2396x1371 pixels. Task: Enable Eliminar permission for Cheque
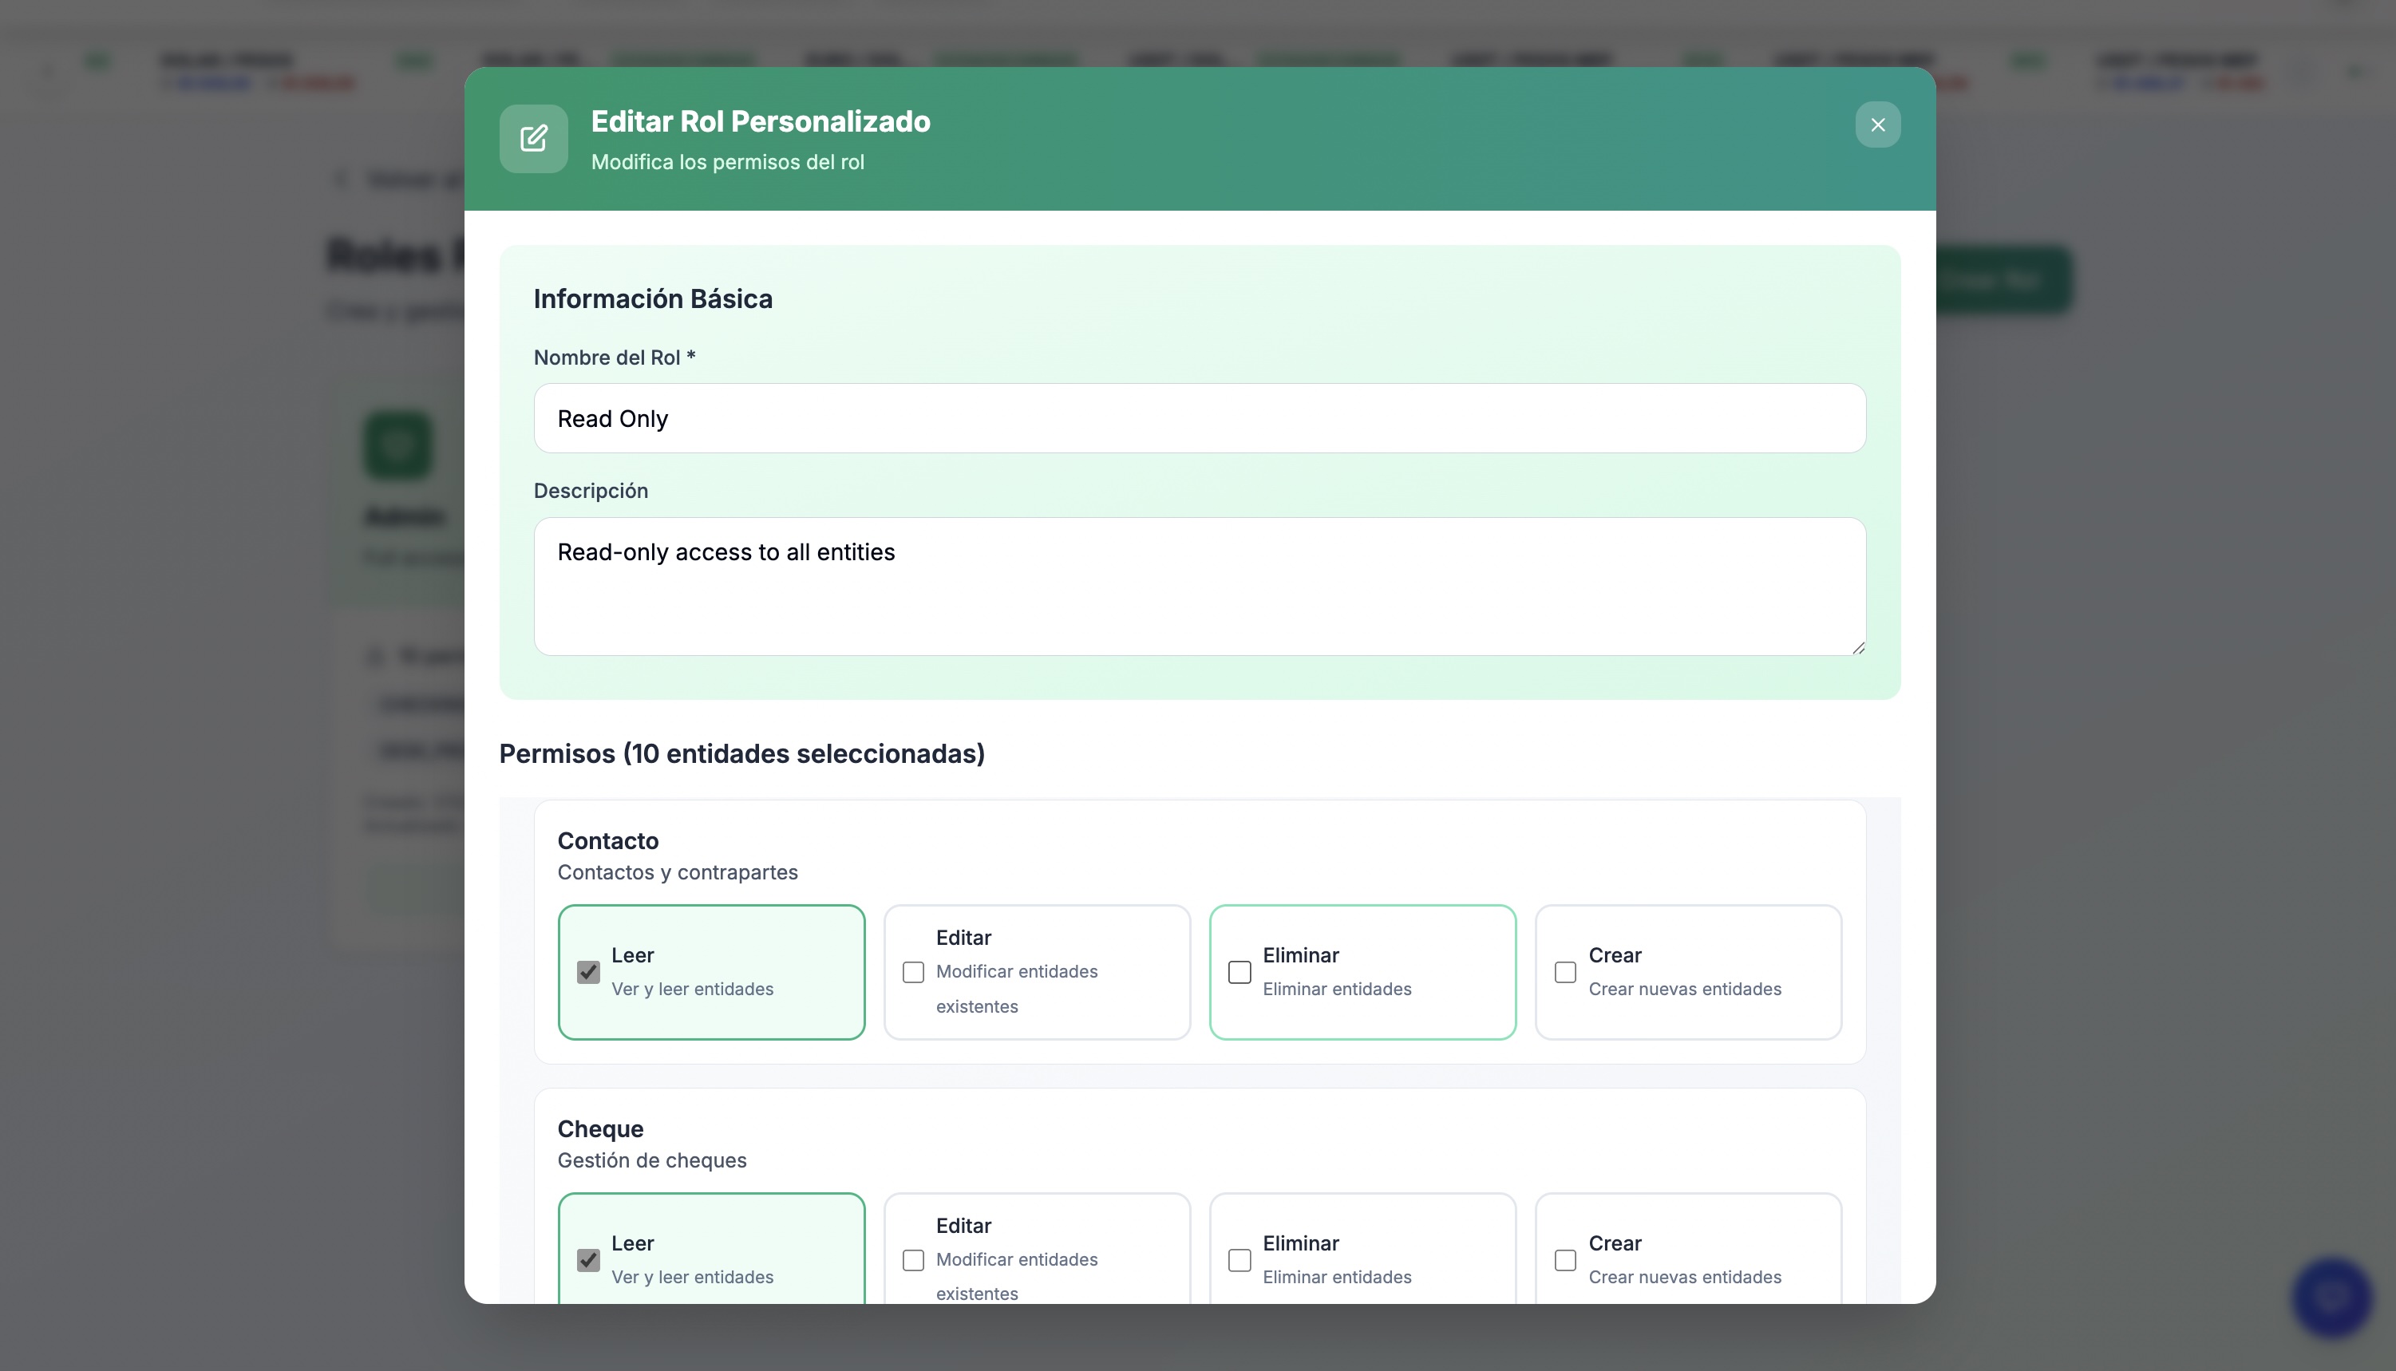click(1239, 1259)
